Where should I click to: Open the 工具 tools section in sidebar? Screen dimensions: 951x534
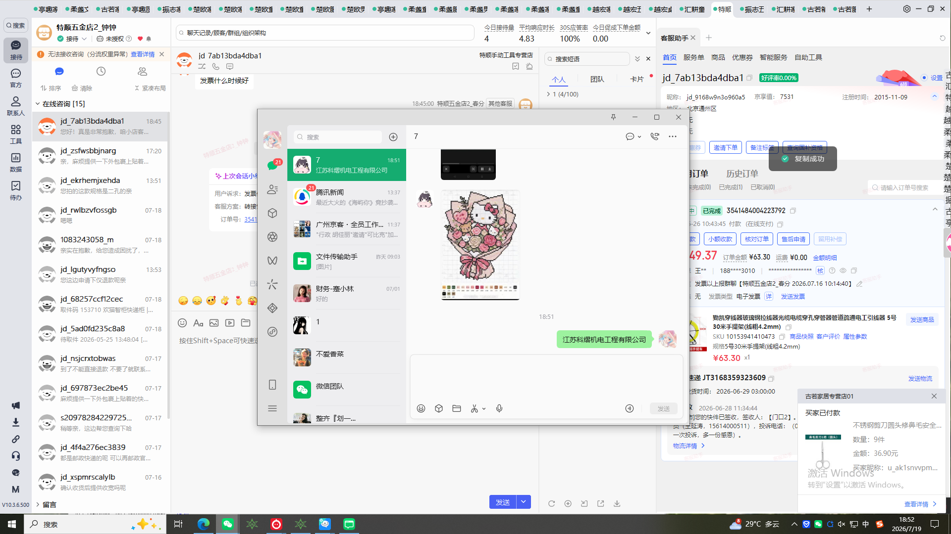tap(16, 134)
